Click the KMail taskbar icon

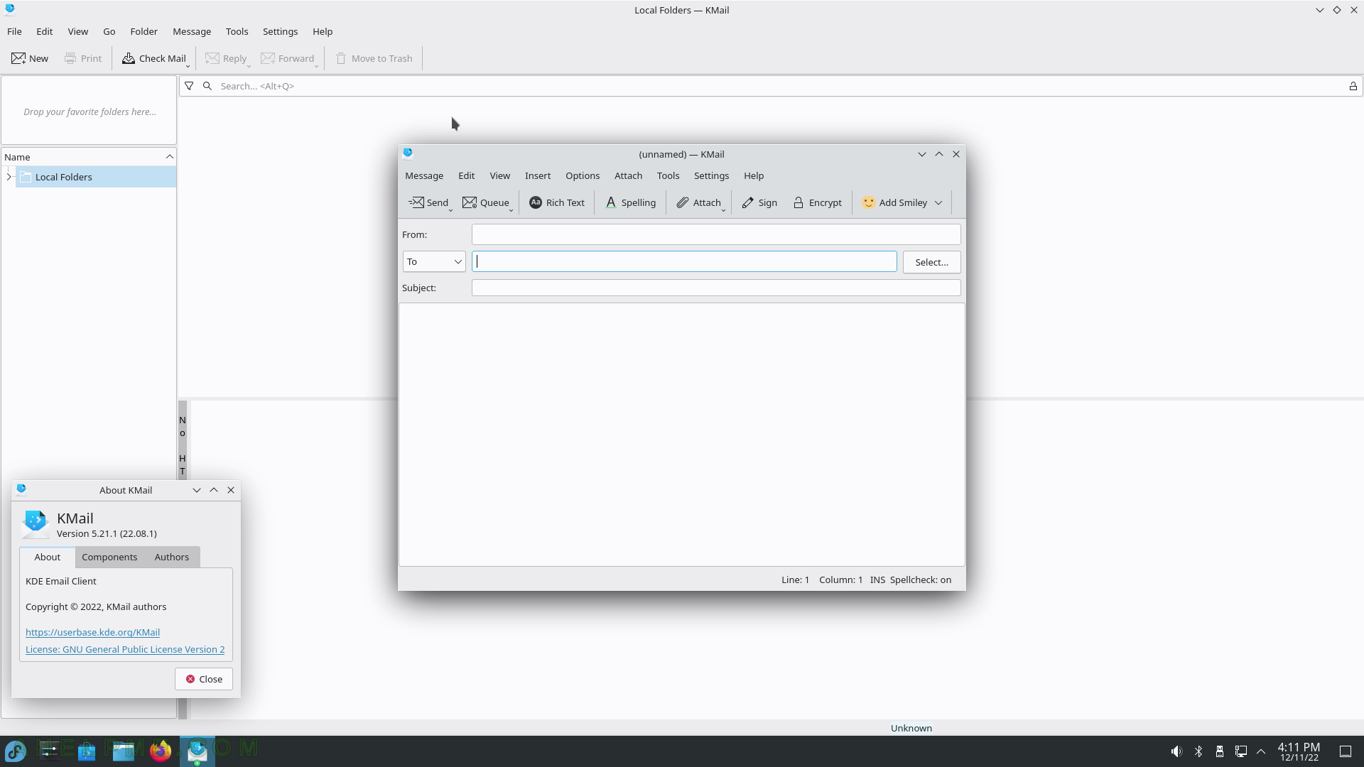point(197,751)
